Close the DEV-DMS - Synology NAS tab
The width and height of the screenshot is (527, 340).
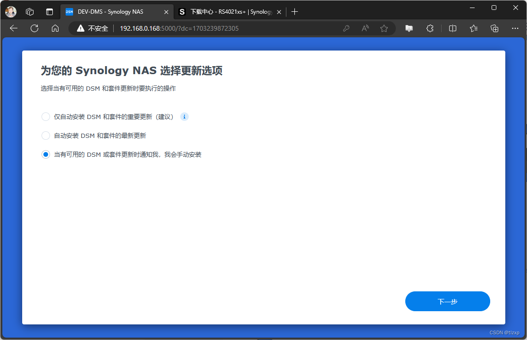[x=166, y=12]
